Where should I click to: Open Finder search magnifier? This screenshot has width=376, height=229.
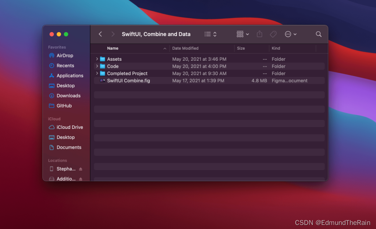[x=319, y=34]
